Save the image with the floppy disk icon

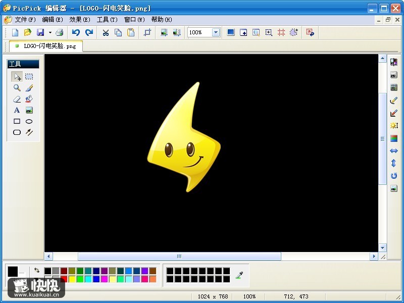[x=40, y=32]
